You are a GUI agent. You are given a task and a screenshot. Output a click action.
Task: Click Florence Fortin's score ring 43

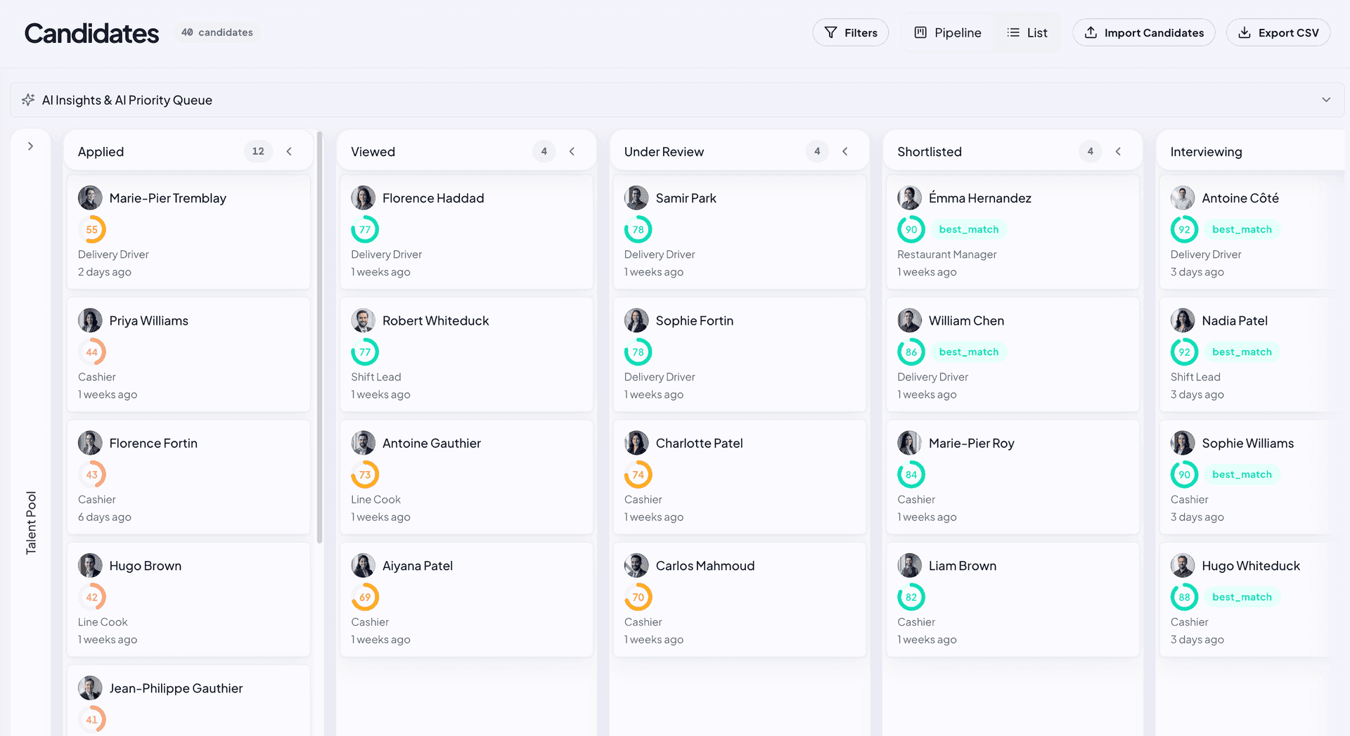[92, 474]
